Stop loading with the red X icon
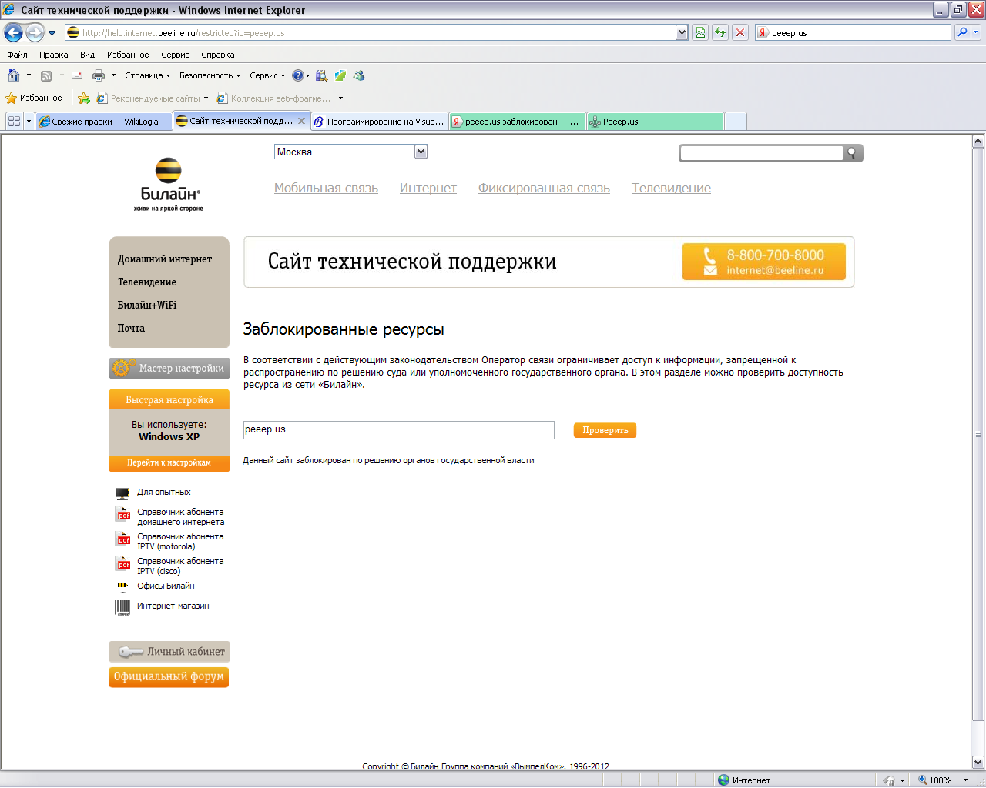This screenshot has height=788, width=986. (740, 32)
